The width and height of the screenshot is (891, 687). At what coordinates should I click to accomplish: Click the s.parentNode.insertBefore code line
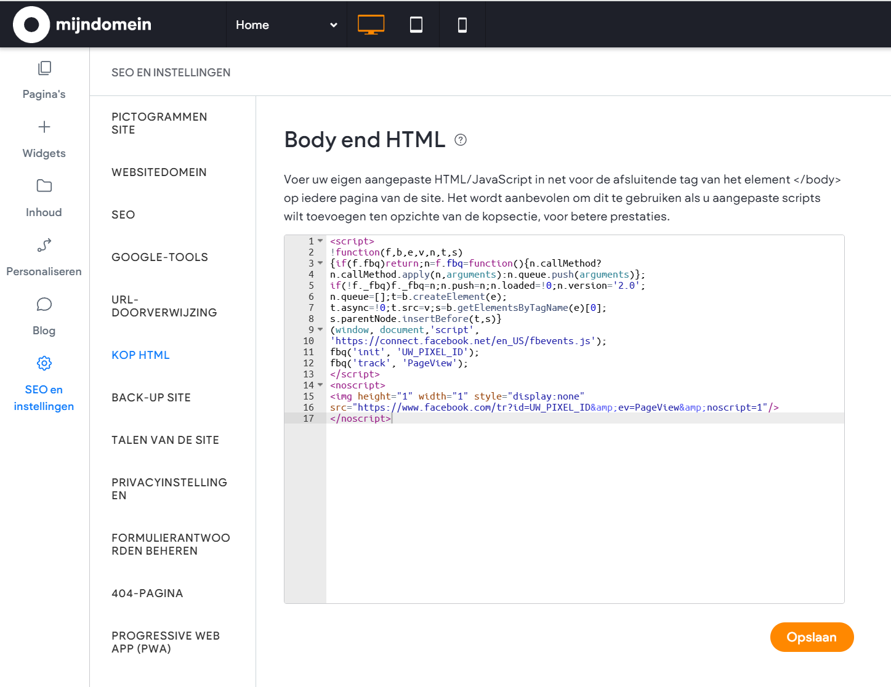(416, 319)
